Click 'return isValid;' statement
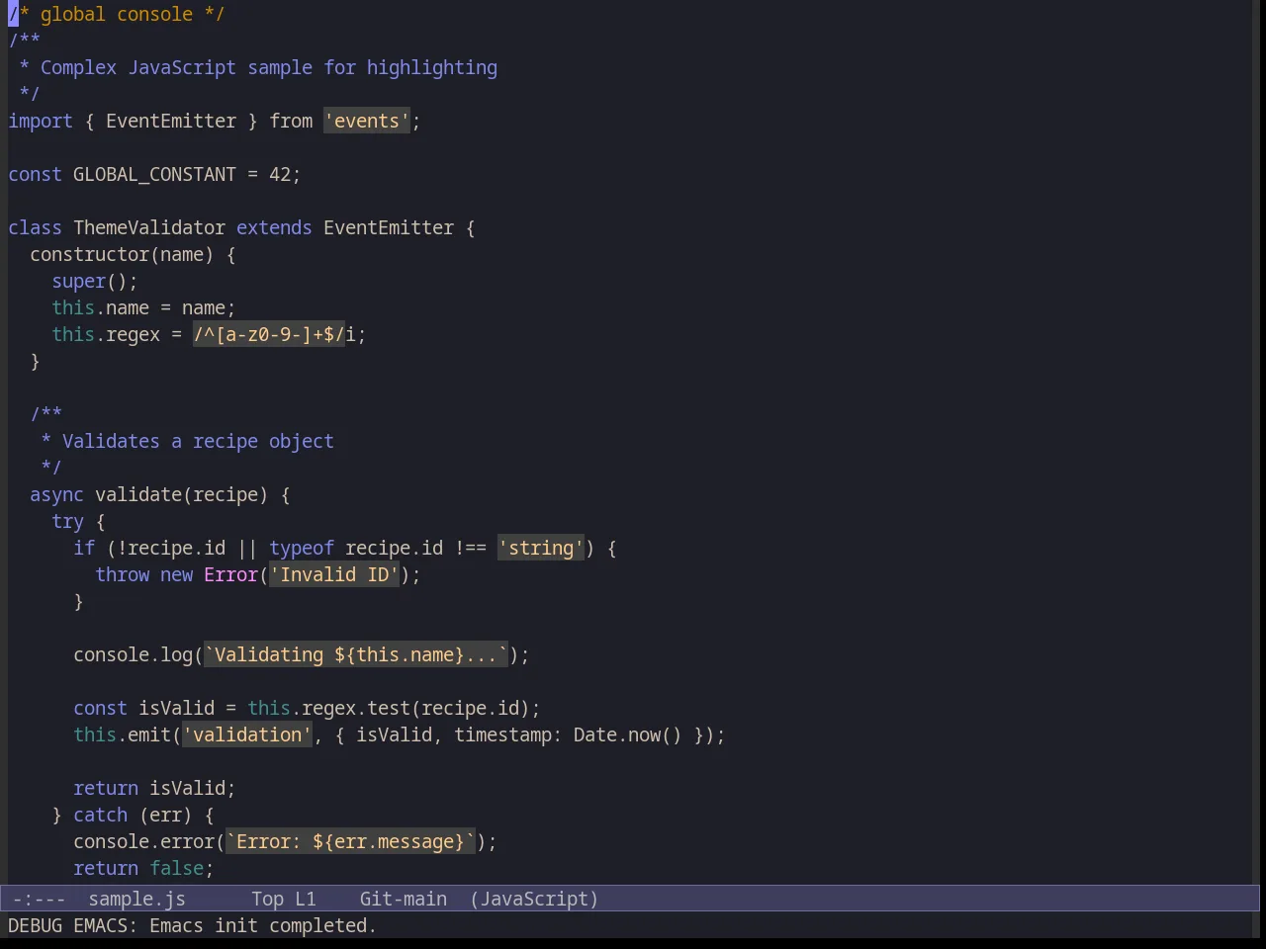1266x949 pixels. (154, 788)
